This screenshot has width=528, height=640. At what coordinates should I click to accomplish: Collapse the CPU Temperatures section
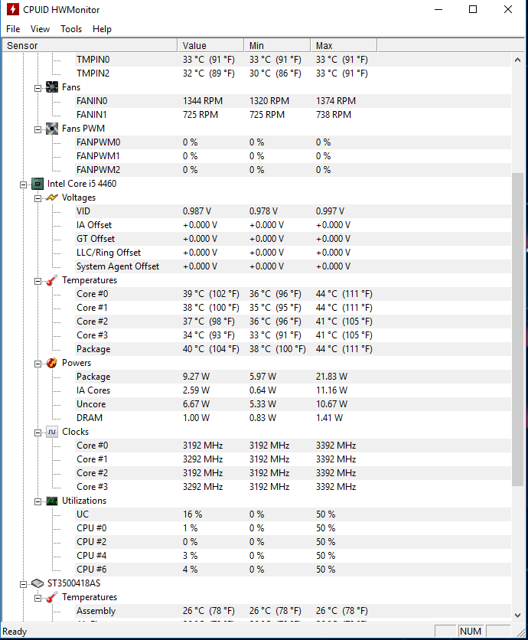point(38,281)
